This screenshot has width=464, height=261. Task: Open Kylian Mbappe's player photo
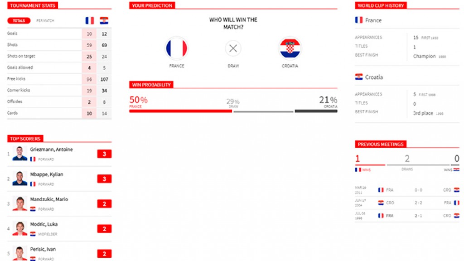click(x=19, y=179)
